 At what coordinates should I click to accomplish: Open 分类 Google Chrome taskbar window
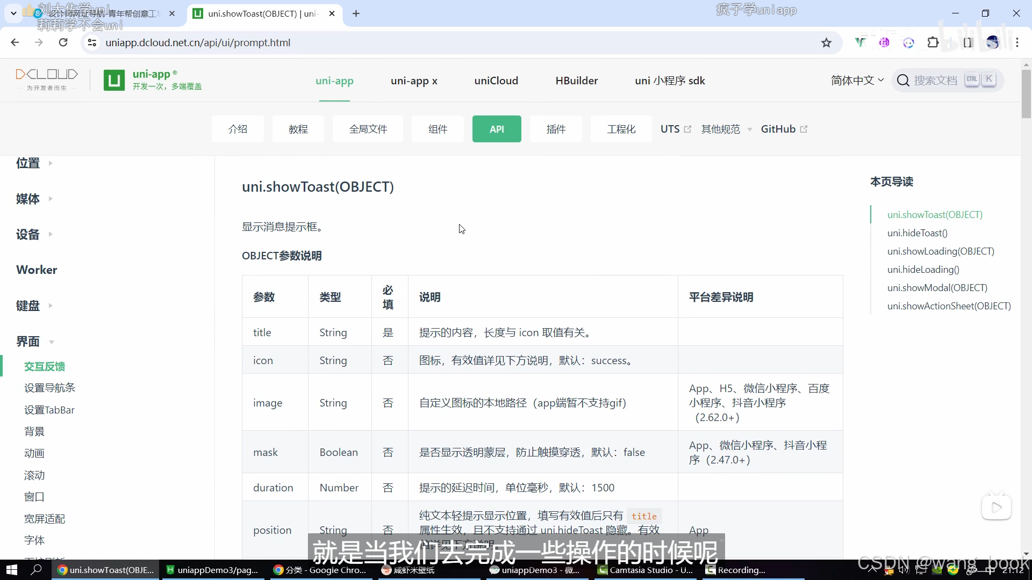[320, 570]
